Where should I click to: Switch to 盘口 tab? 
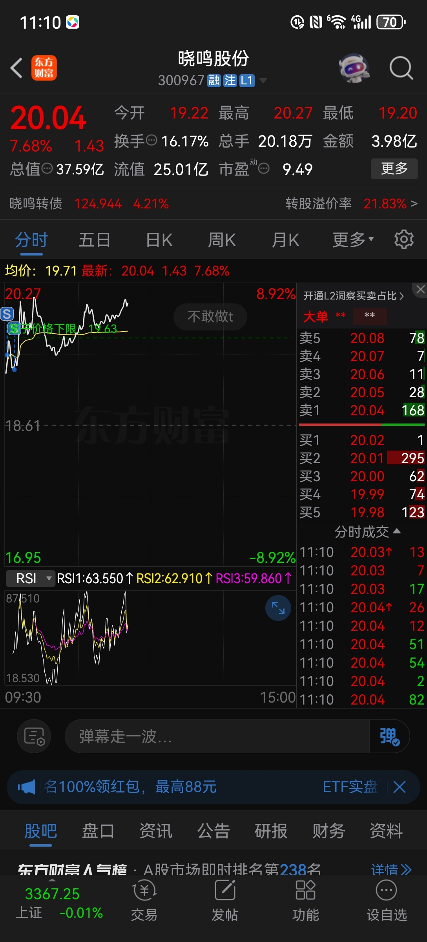click(x=98, y=831)
